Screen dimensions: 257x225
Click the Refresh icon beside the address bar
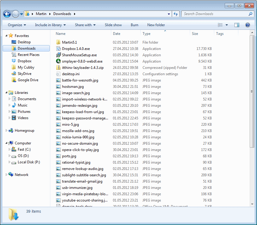176,14
